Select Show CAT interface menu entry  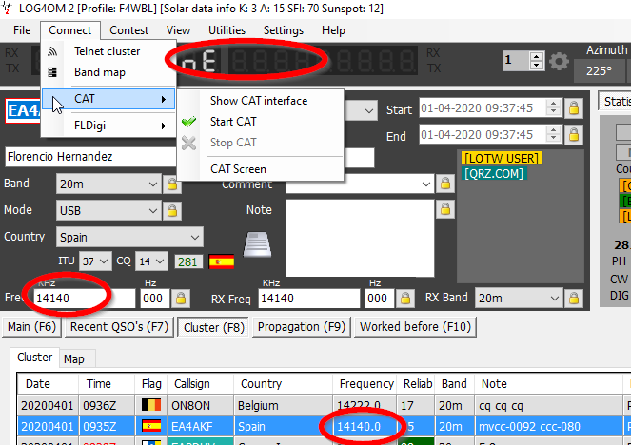click(261, 101)
